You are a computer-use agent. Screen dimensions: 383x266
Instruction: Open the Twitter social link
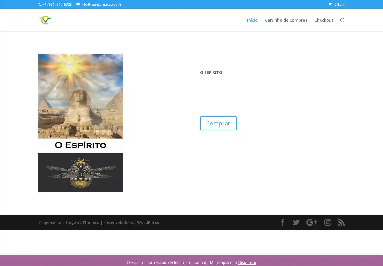coord(296,222)
